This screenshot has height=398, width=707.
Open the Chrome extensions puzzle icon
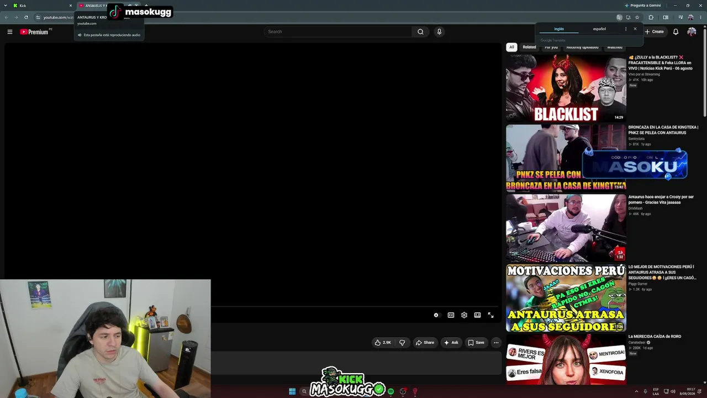click(651, 17)
